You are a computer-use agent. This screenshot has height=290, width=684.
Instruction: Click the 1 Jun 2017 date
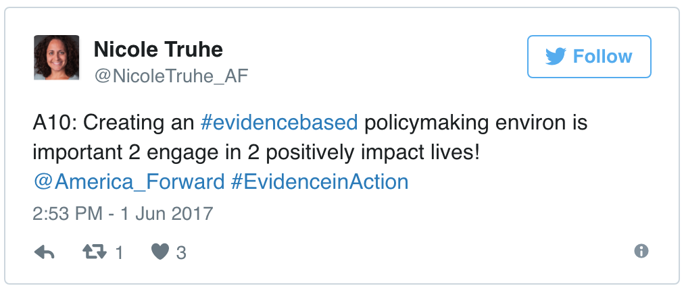pos(165,214)
